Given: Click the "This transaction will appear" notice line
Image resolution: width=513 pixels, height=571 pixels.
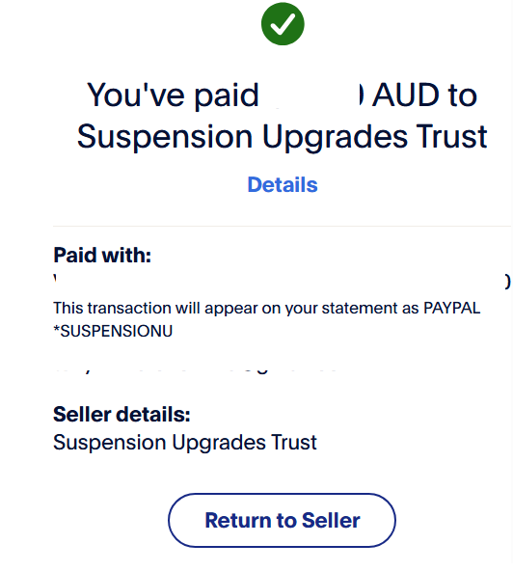Looking at the screenshot, I should pos(267,309).
